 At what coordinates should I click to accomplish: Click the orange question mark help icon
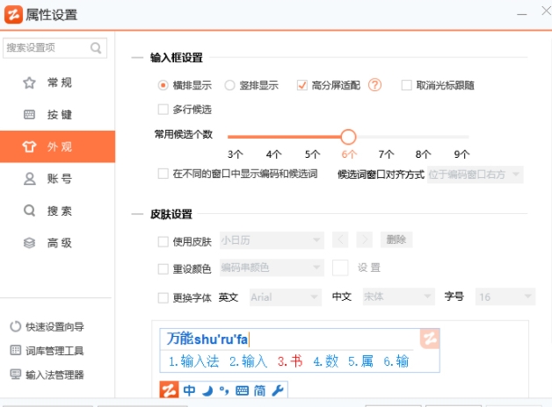(x=375, y=85)
